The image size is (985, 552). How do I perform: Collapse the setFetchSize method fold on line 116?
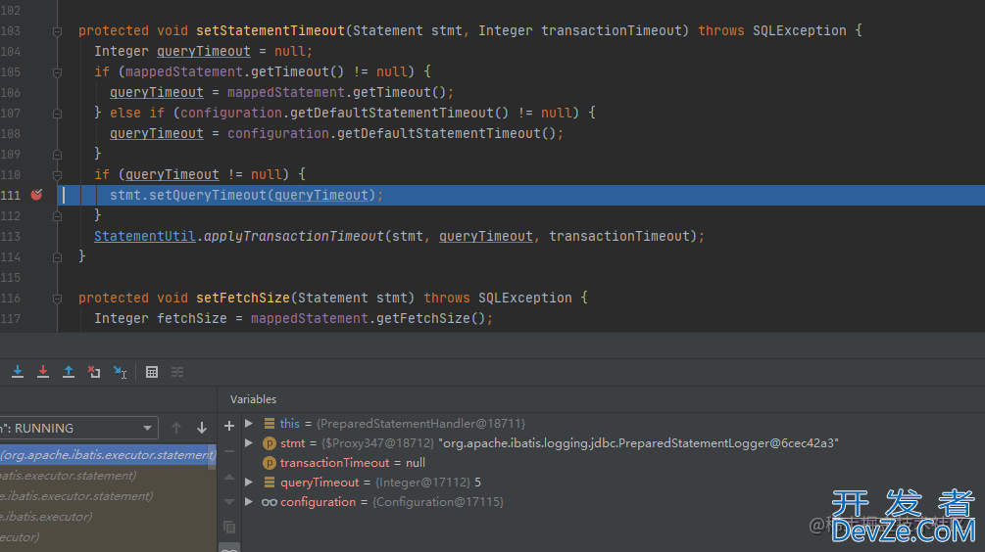click(x=57, y=299)
